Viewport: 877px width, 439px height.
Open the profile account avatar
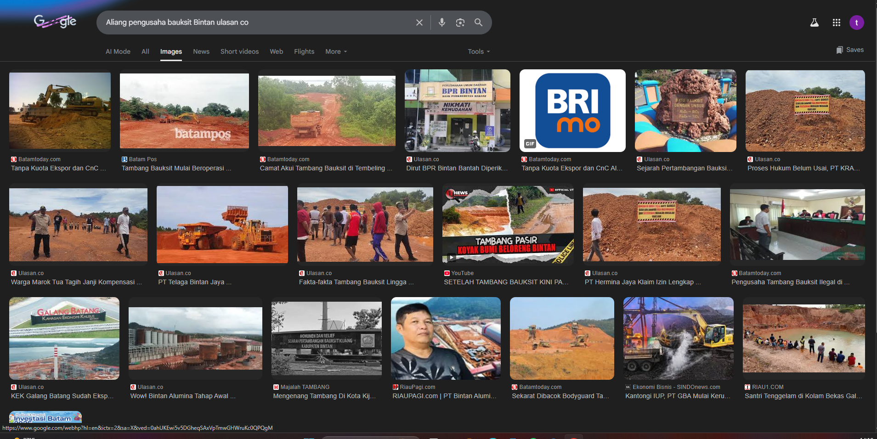click(x=857, y=22)
